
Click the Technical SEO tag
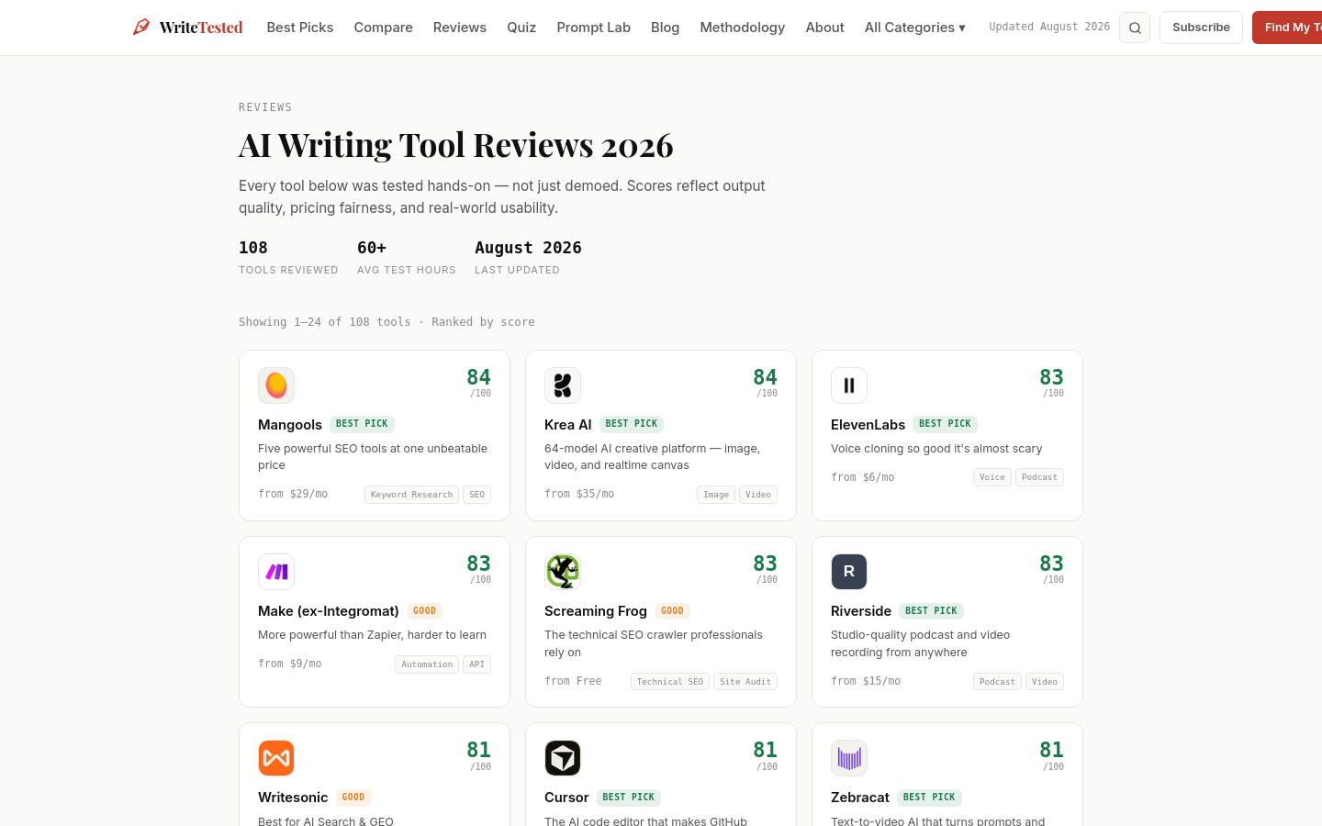pos(670,682)
